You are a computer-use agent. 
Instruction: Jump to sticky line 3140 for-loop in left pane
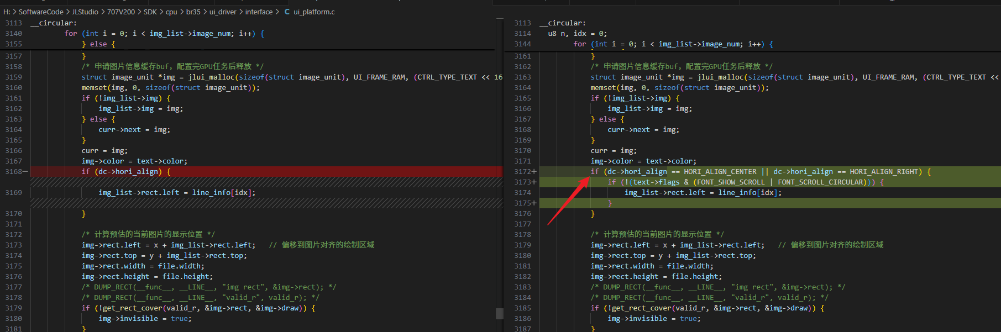(x=164, y=33)
